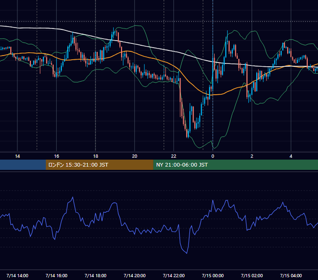Click hour label 20 on chart axis
318x280 pixels.
click(135, 156)
